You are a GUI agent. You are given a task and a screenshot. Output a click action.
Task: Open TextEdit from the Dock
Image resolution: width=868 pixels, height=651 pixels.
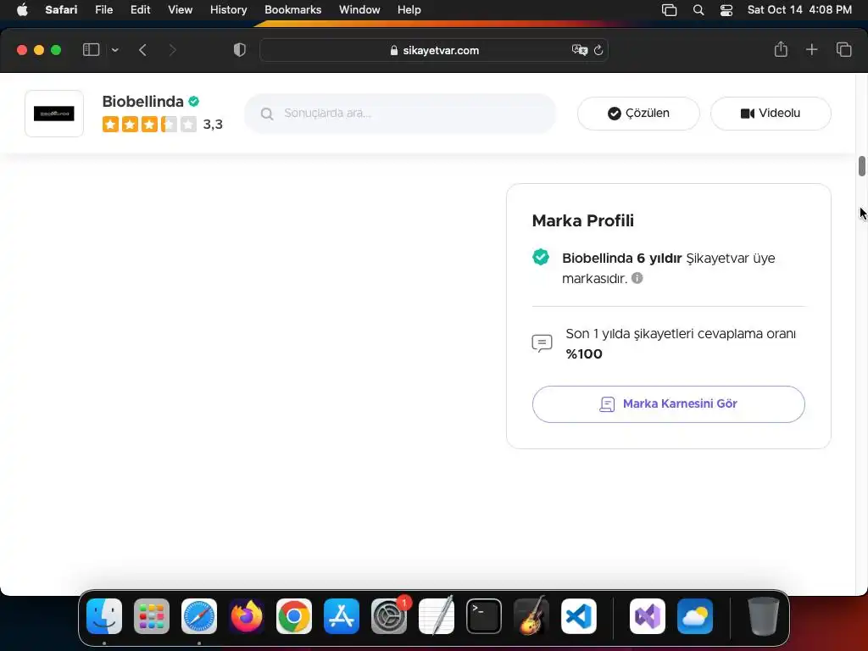click(437, 616)
